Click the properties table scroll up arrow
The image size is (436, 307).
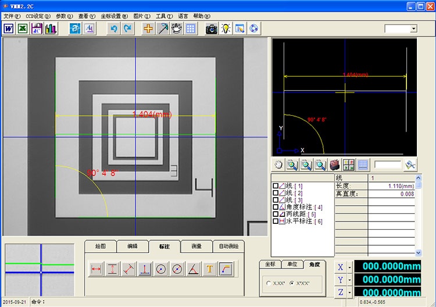point(418,178)
